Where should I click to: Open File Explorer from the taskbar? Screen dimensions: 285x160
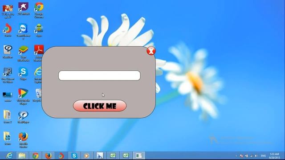click(22, 156)
